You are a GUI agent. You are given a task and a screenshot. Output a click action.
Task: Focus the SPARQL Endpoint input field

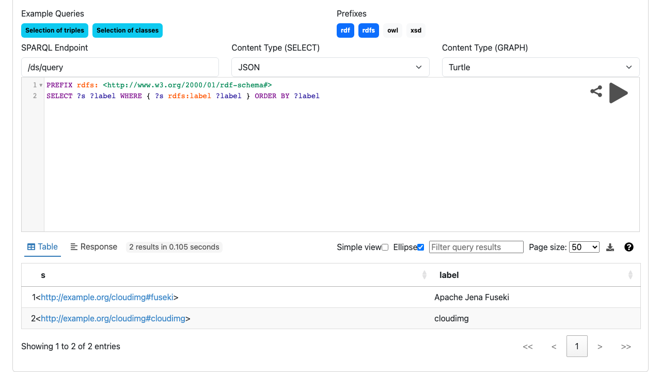click(x=120, y=67)
